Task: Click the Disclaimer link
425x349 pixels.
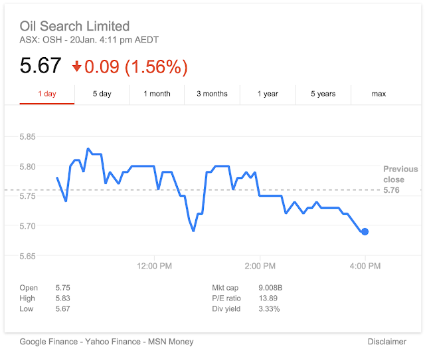Action: click(386, 342)
